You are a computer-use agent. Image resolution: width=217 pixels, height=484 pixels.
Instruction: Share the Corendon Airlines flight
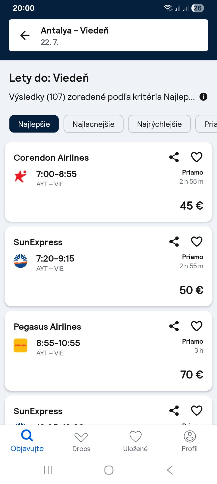tap(174, 157)
